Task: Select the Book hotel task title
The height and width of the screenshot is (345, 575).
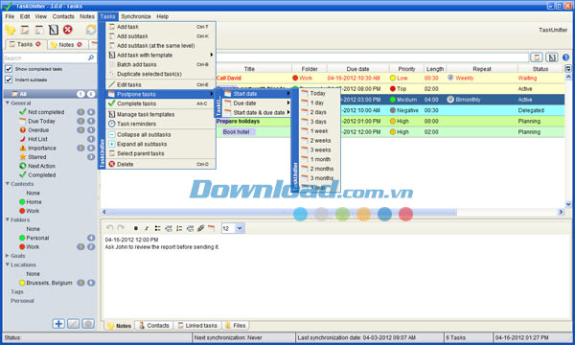Action: coord(236,132)
